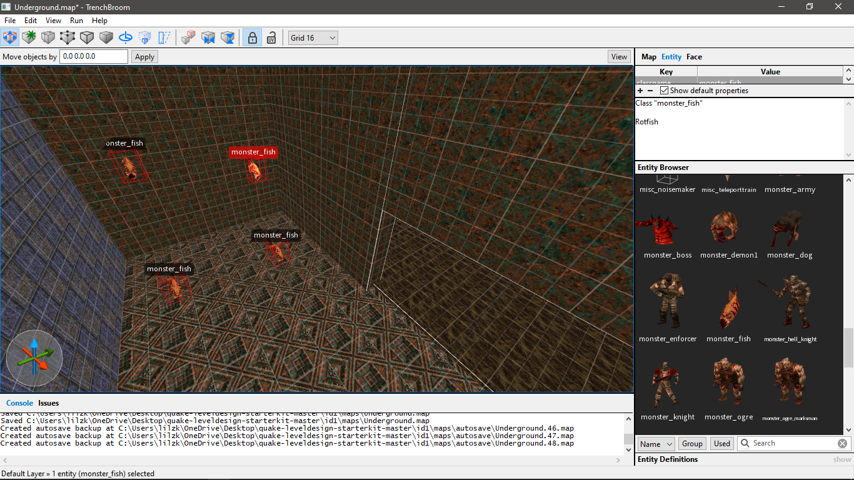The height and width of the screenshot is (480, 854).
Task: Activate the Rotate tool
Action: point(126,37)
